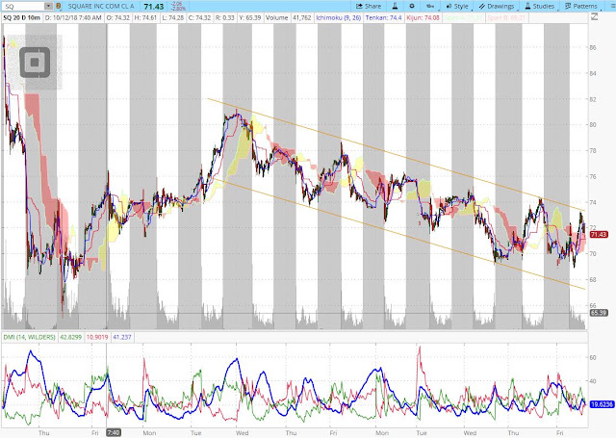Click the orange symbol info icon
Image resolution: width=616 pixels, height=438 pixels.
click(58, 7)
